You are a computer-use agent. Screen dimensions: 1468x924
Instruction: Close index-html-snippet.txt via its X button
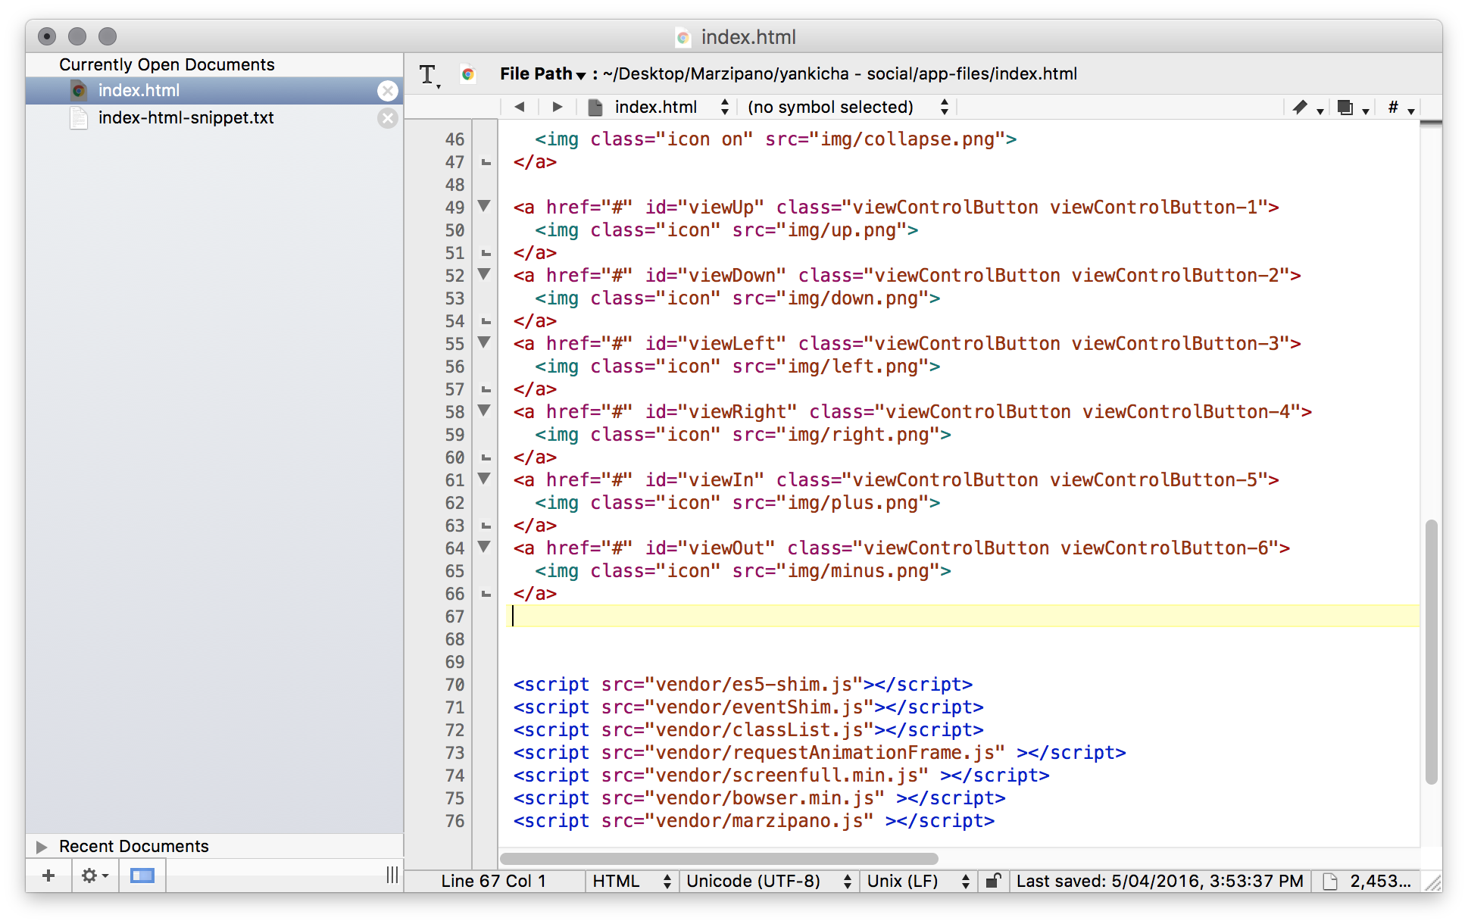[388, 118]
